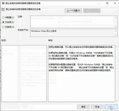The image size is (119, 111).
Task: Click help paragraph starting 使用此策略设置
Action: 81,47
